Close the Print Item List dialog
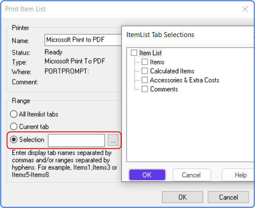Screen dimensions: 255x208 click(245, 9)
